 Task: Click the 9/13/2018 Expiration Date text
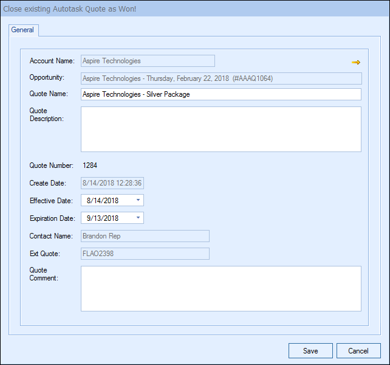[x=103, y=218]
